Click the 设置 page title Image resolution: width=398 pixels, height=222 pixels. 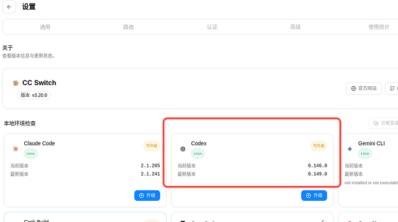pos(29,7)
